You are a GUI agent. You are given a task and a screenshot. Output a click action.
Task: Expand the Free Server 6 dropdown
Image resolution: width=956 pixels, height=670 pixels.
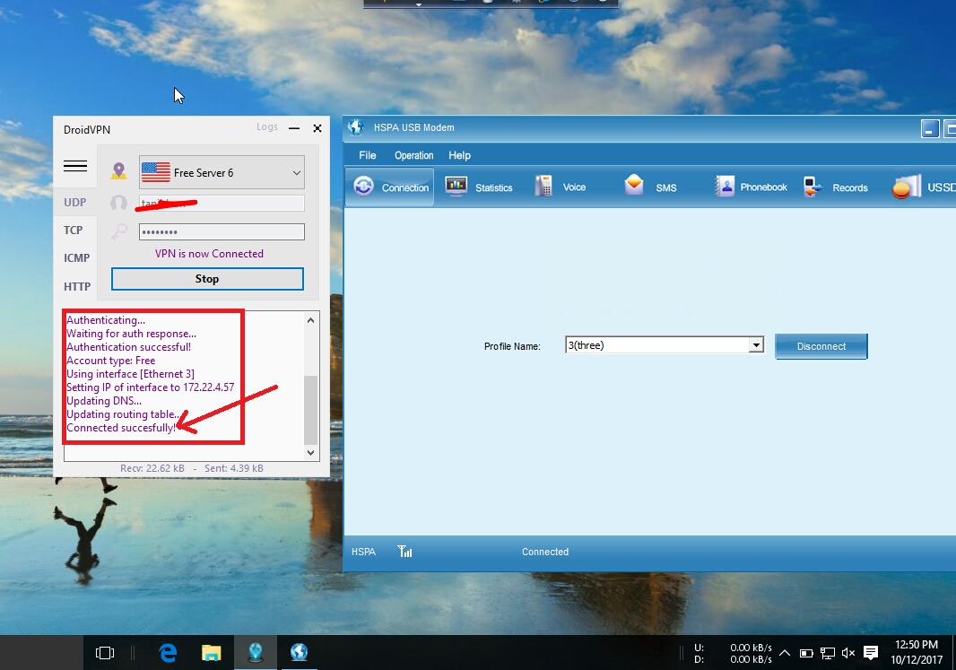coord(297,173)
